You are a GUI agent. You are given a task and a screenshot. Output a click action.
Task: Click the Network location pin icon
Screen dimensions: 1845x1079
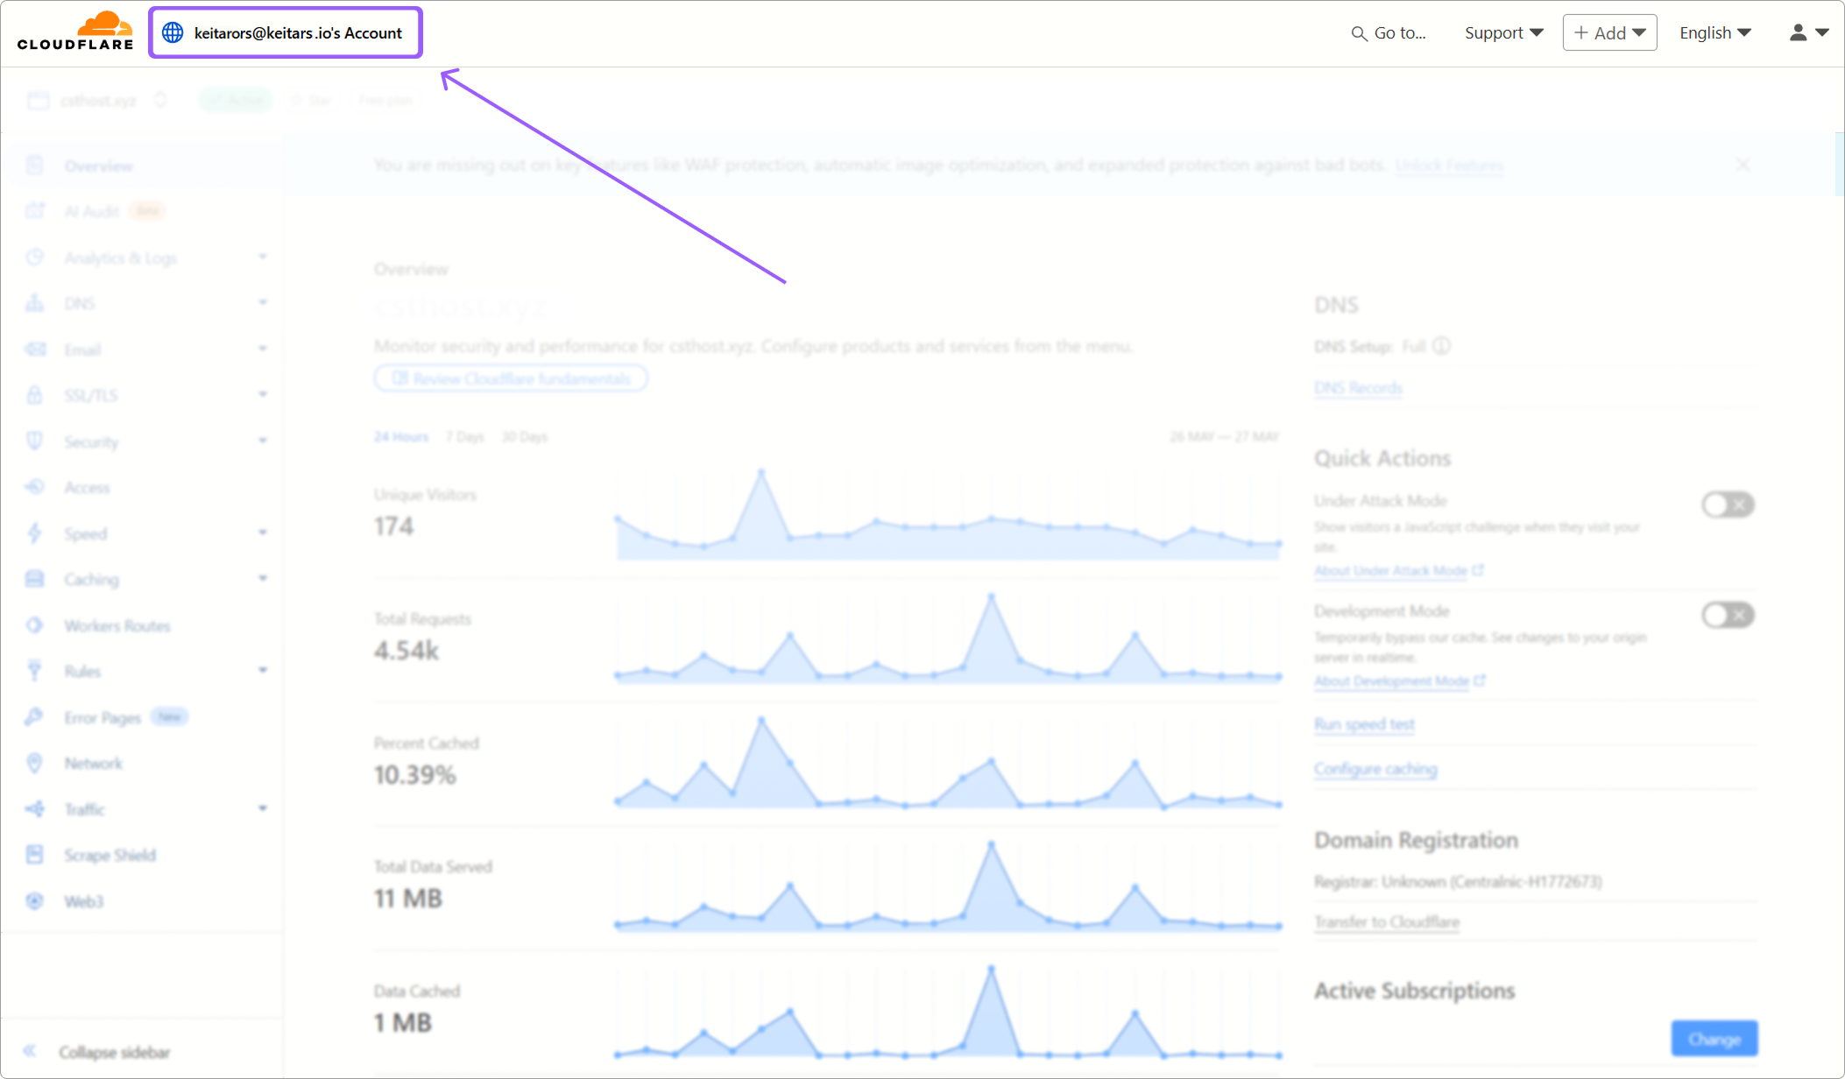click(35, 763)
